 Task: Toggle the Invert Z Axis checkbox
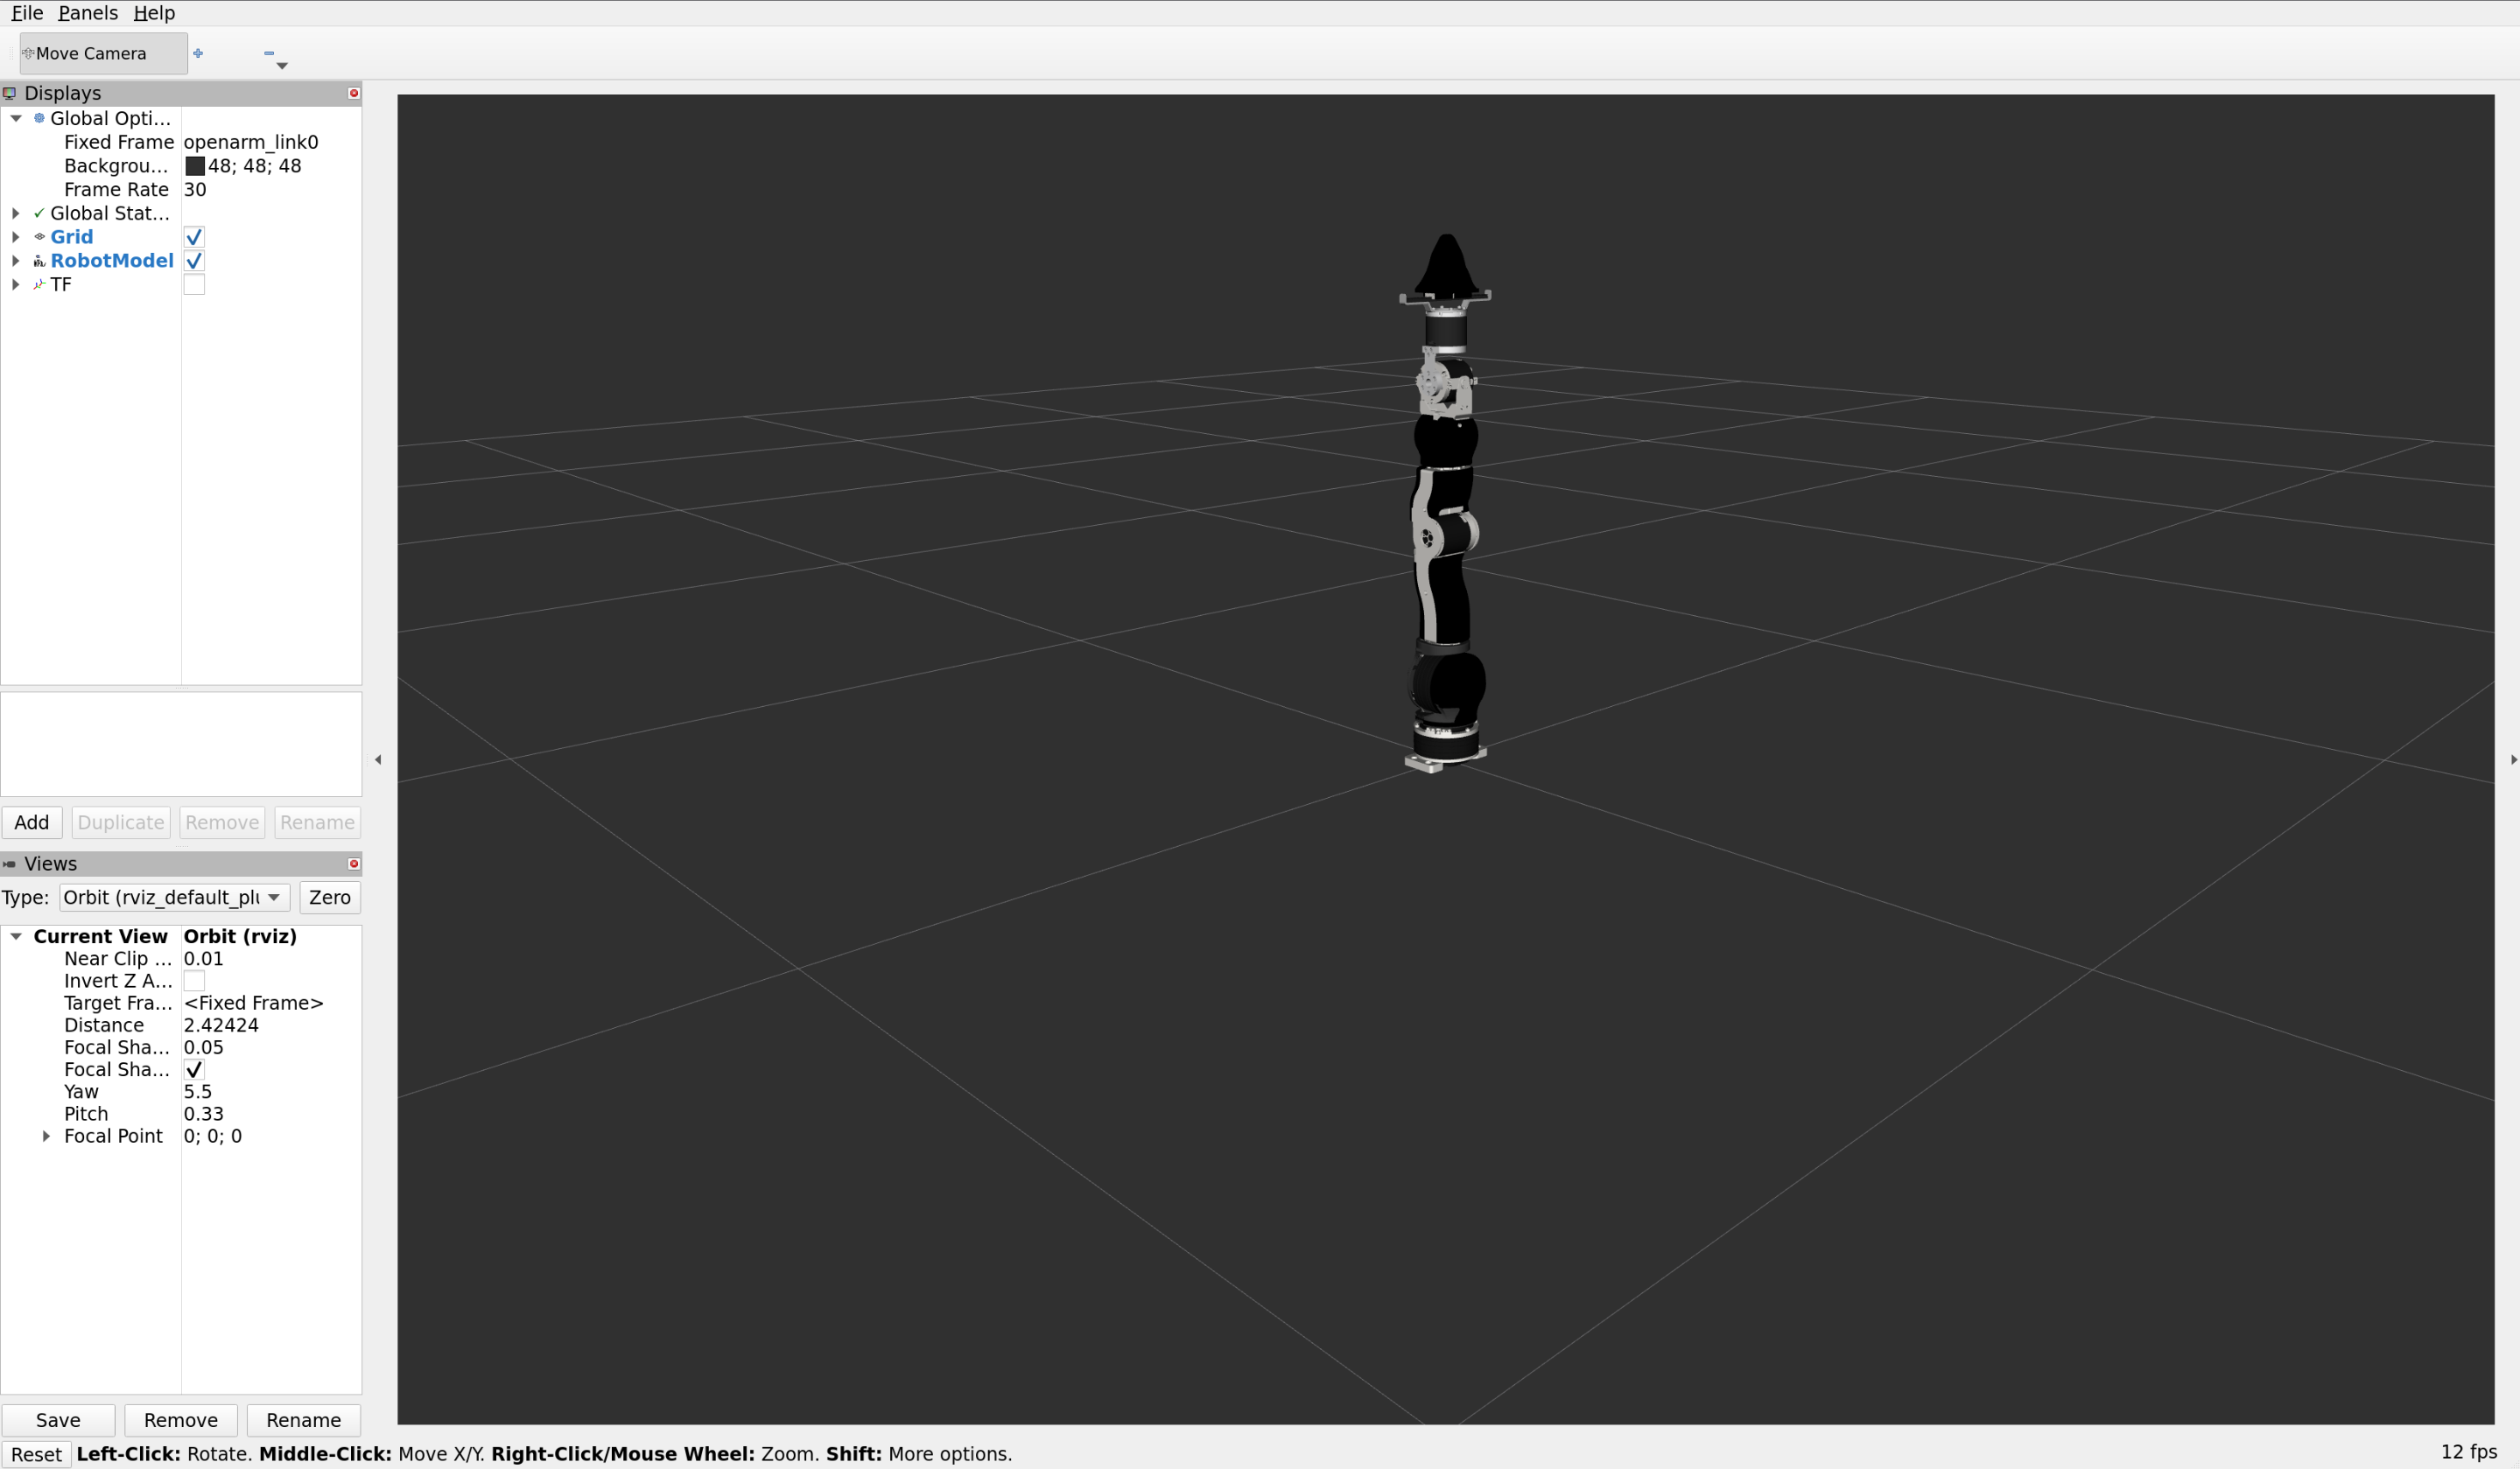coord(194,980)
